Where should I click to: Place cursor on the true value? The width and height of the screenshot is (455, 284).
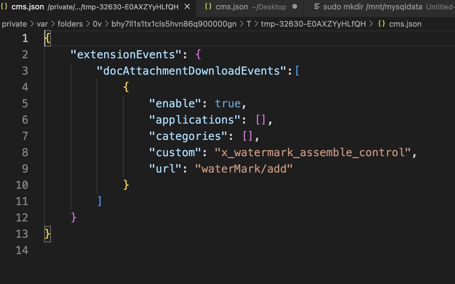pyautogui.click(x=228, y=104)
